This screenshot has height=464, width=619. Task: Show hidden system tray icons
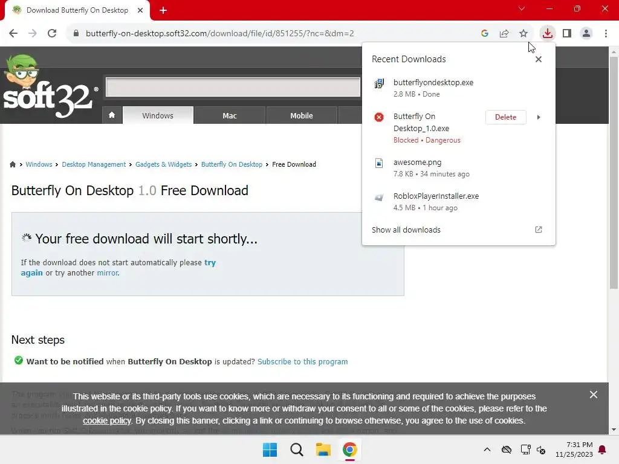487,449
